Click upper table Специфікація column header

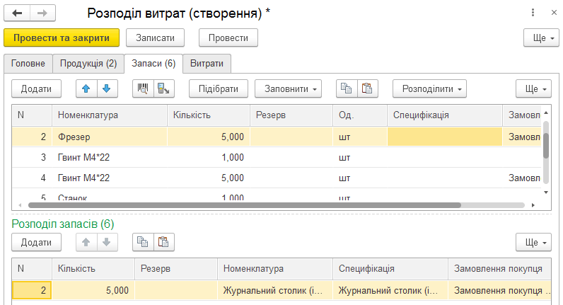(444, 115)
